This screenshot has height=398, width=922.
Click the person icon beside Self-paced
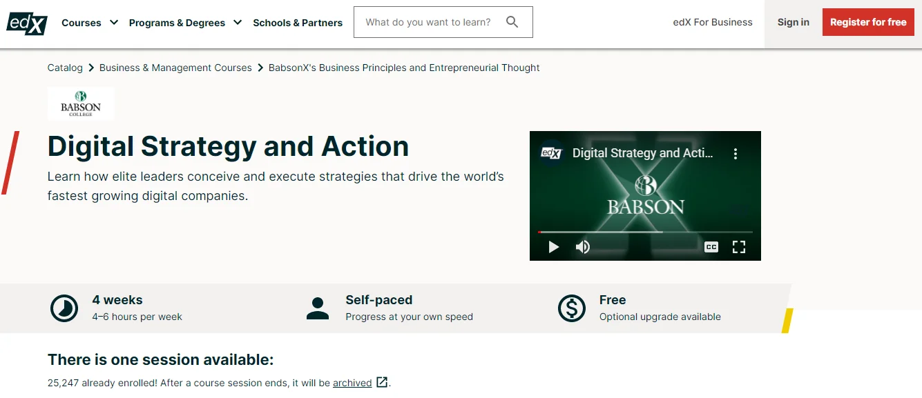pyautogui.click(x=318, y=308)
